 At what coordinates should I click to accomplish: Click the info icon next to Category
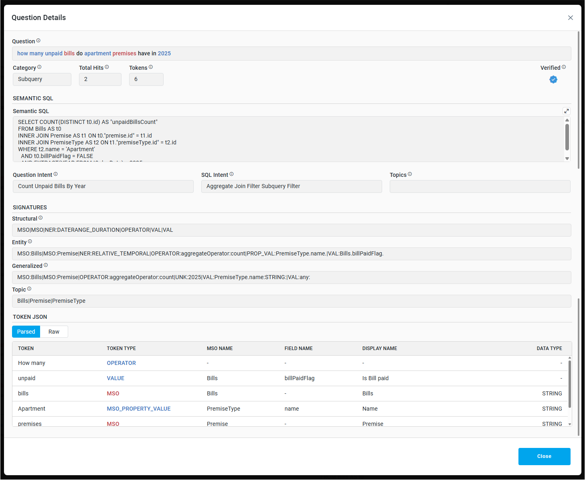[x=39, y=67]
